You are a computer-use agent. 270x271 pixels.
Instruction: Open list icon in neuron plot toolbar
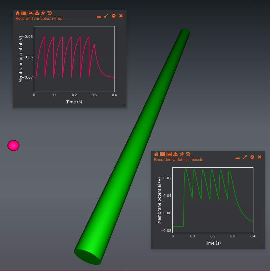coord(24,13)
